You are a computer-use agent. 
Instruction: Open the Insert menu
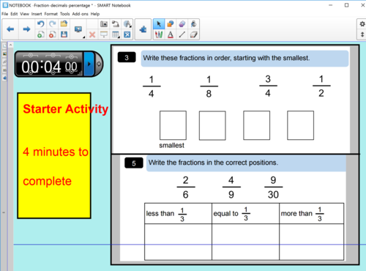pos(37,14)
